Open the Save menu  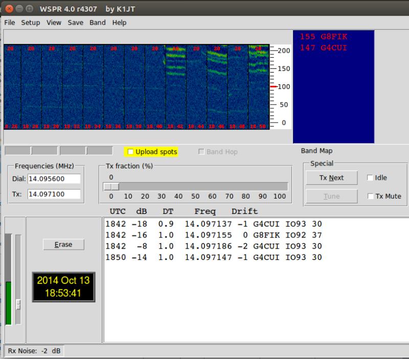coord(75,22)
